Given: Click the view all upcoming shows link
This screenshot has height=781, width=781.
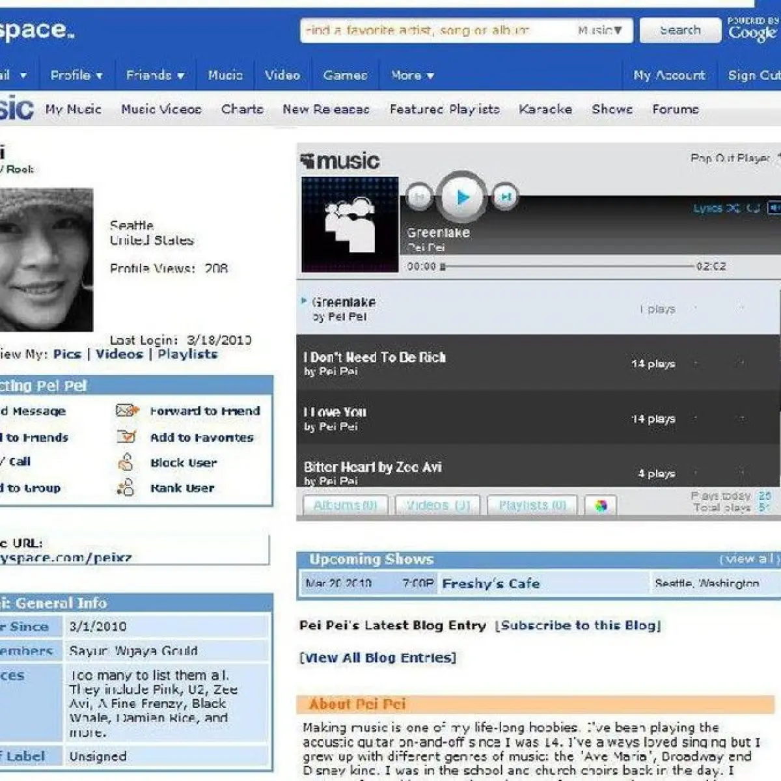Looking at the screenshot, I should pos(748,559).
